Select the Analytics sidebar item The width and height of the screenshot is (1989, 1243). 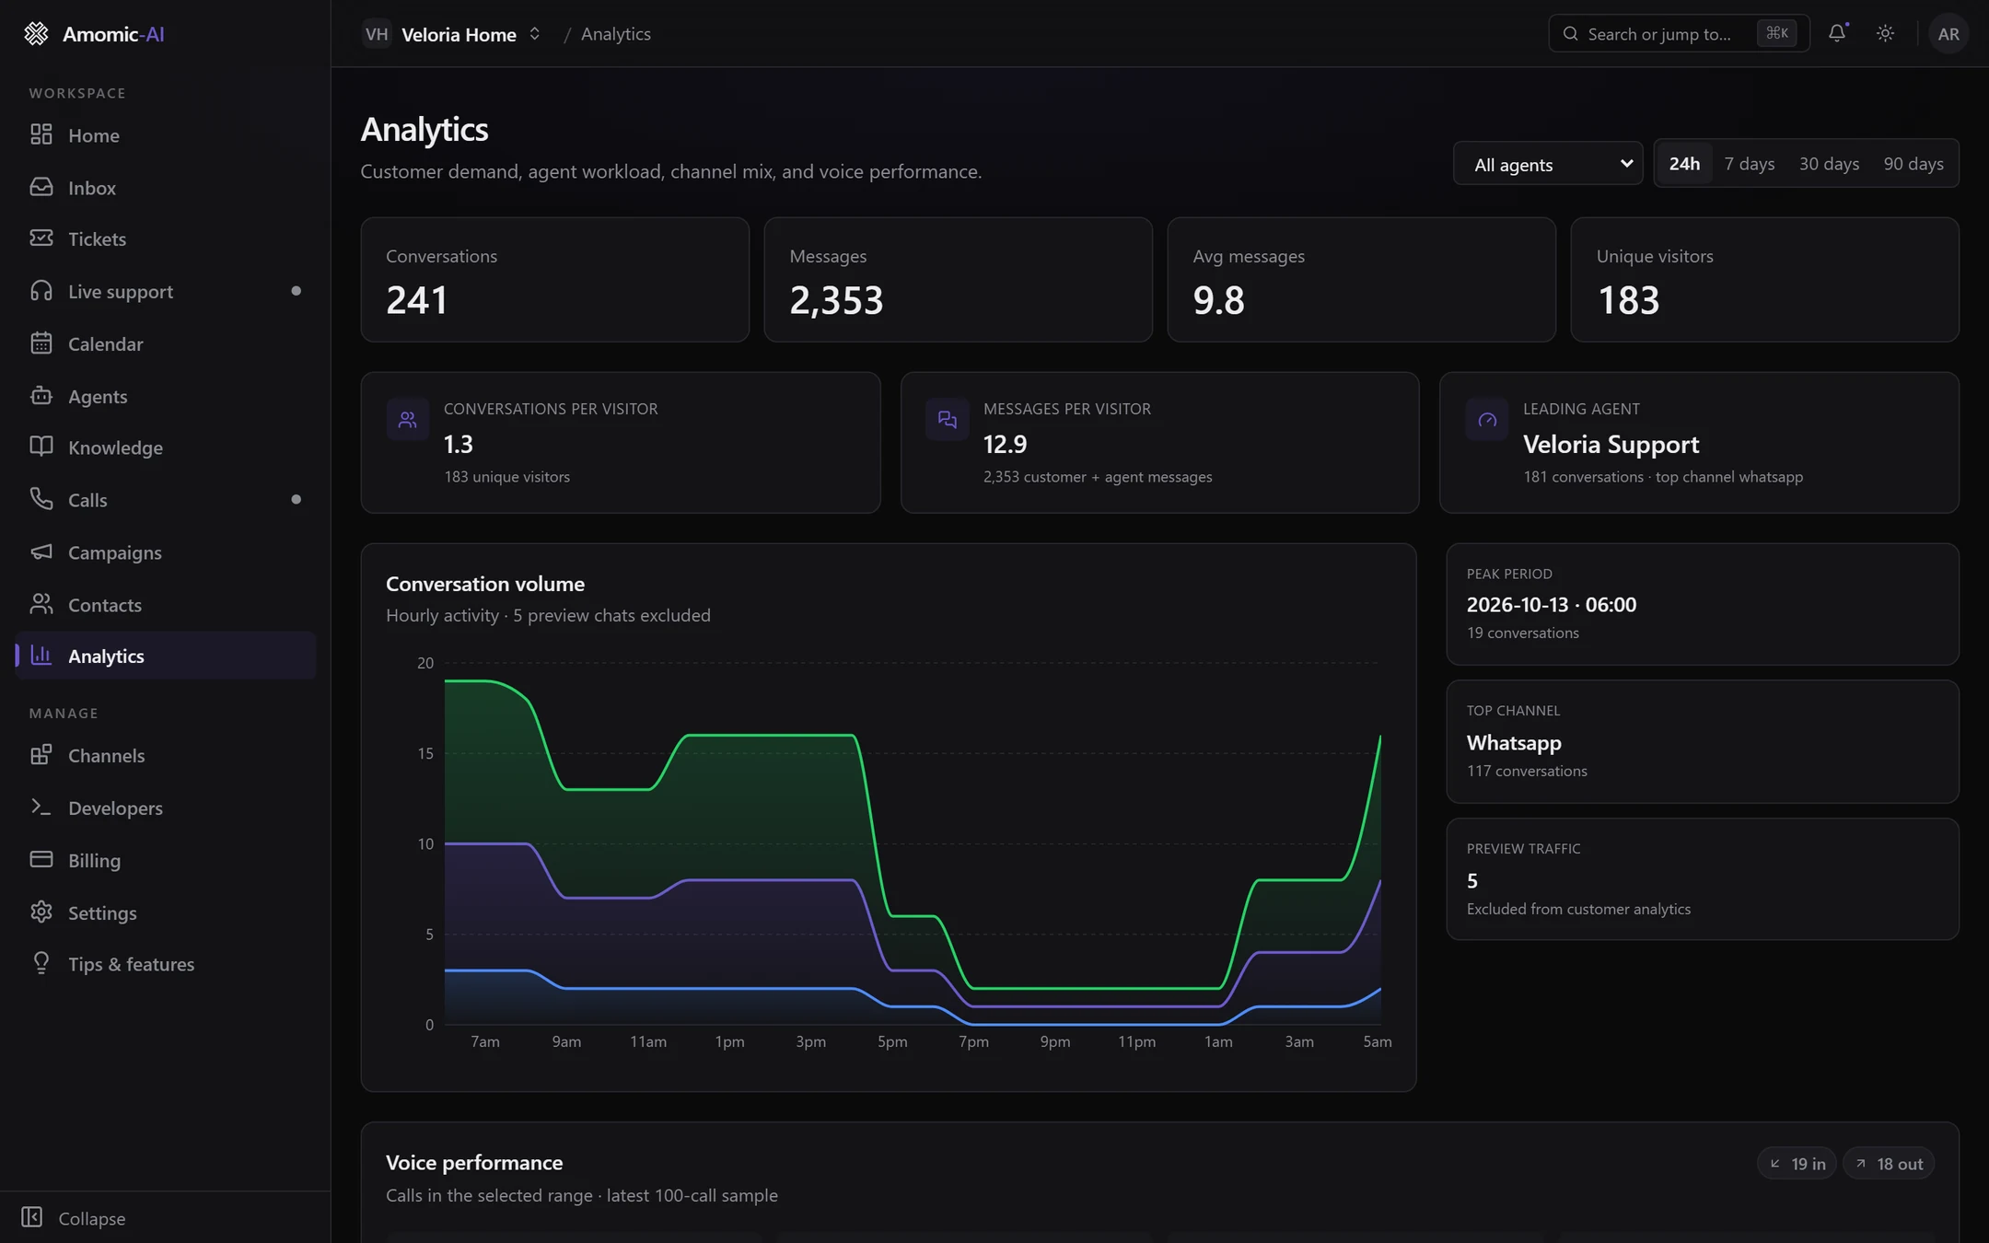click(166, 656)
